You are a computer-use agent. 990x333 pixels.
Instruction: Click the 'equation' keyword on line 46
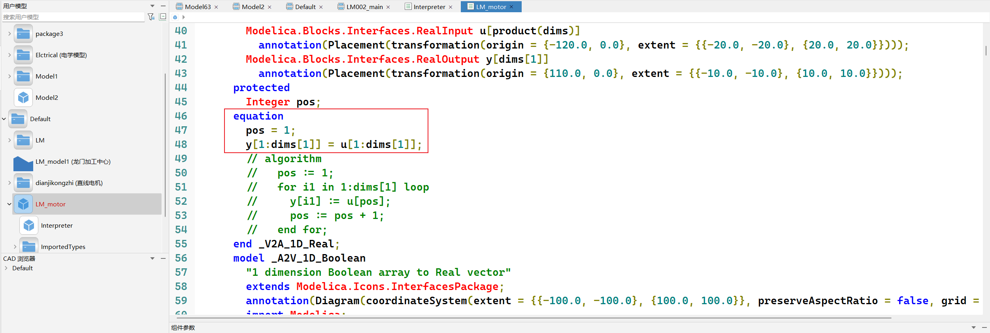click(x=258, y=116)
